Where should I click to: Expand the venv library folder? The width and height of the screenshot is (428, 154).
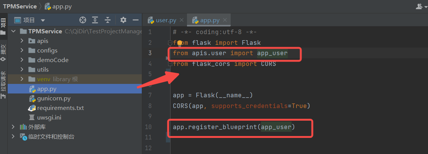[22, 79]
